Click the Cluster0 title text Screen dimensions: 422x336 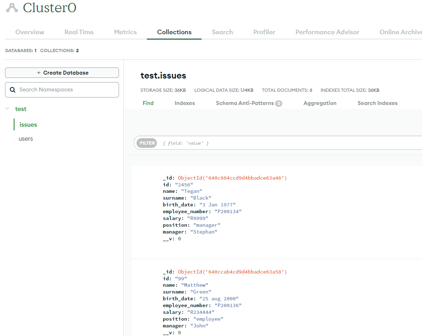[50, 8]
